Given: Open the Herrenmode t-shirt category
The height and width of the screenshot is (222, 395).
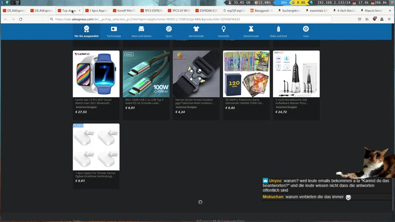Looking at the screenshot, I should click(196, 31).
